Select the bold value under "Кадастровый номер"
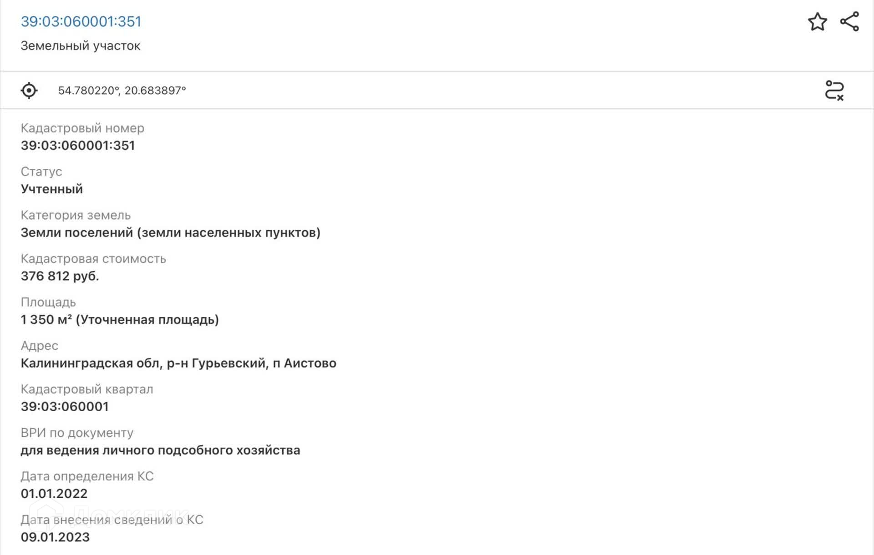Viewport: 874px width, 555px height. coord(78,146)
